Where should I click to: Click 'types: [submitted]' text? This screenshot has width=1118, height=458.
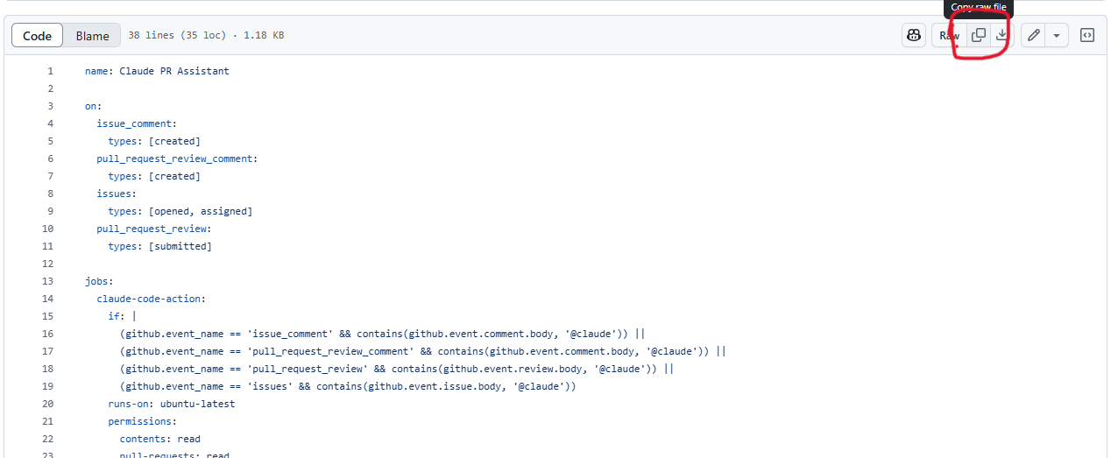tap(160, 246)
